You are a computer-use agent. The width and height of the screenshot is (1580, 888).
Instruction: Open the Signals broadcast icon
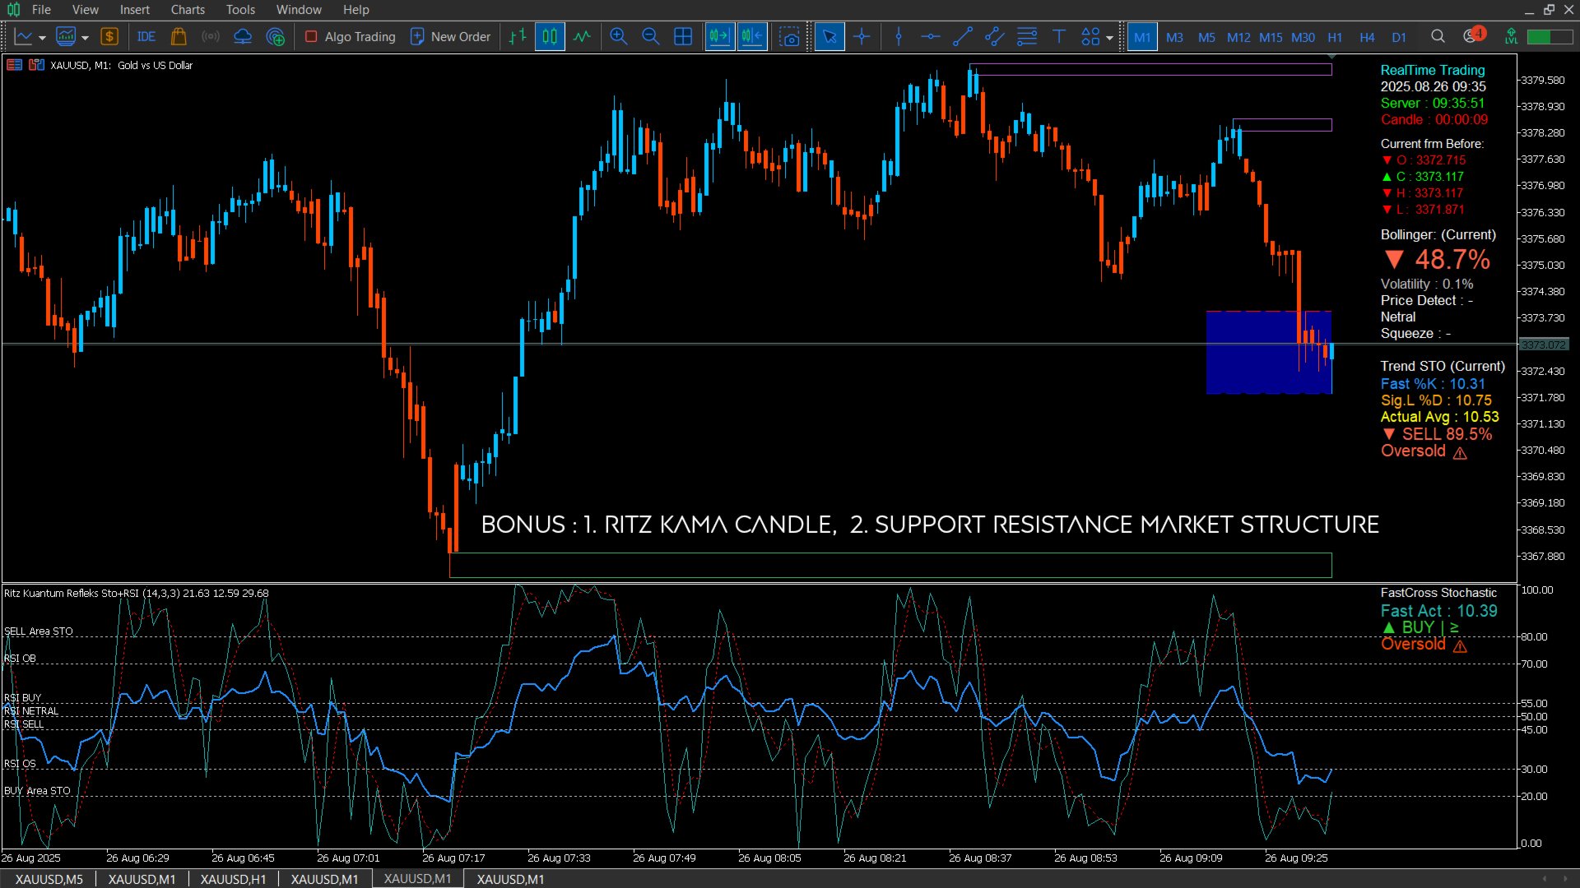click(211, 37)
